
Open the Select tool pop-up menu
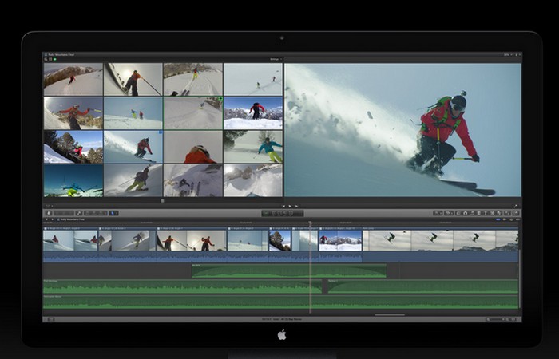point(113,213)
